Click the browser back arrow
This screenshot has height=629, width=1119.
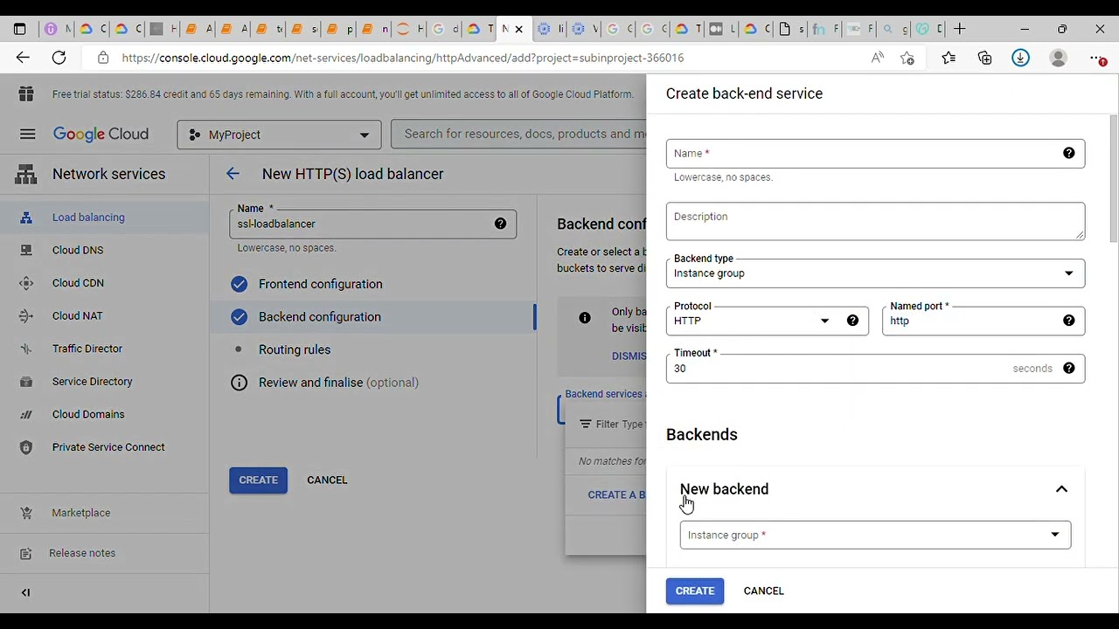pyautogui.click(x=23, y=58)
